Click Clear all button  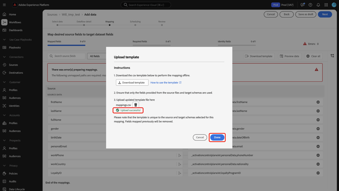click(x=314, y=56)
